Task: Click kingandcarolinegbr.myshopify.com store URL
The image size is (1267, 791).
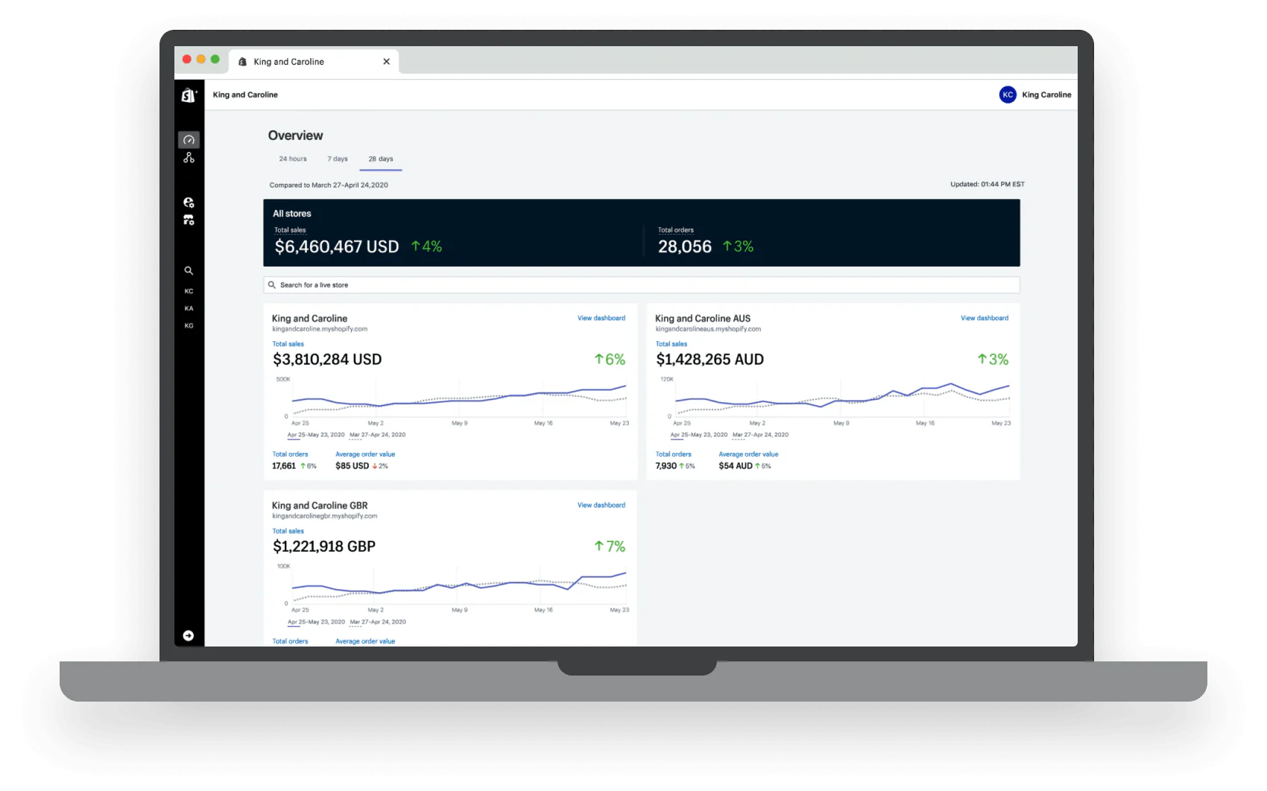Action: 325,516
